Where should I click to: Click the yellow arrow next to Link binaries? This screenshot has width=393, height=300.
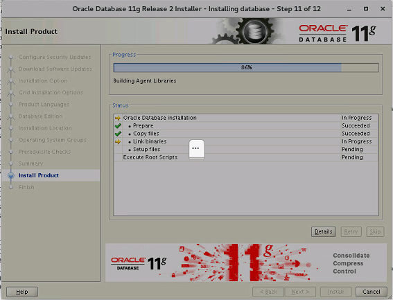point(118,141)
